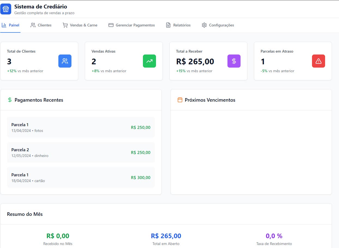Image resolution: width=339 pixels, height=248 pixels.
Task: Click the R$ 250,00 amount dated 13/04/2024
Action: (x=141, y=127)
